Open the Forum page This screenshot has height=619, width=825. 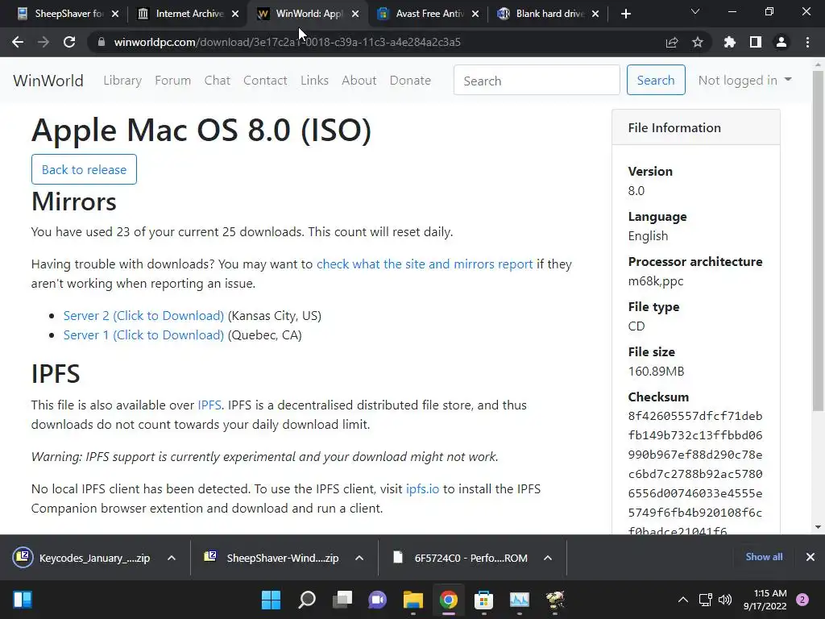pyautogui.click(x=172, y=81)
